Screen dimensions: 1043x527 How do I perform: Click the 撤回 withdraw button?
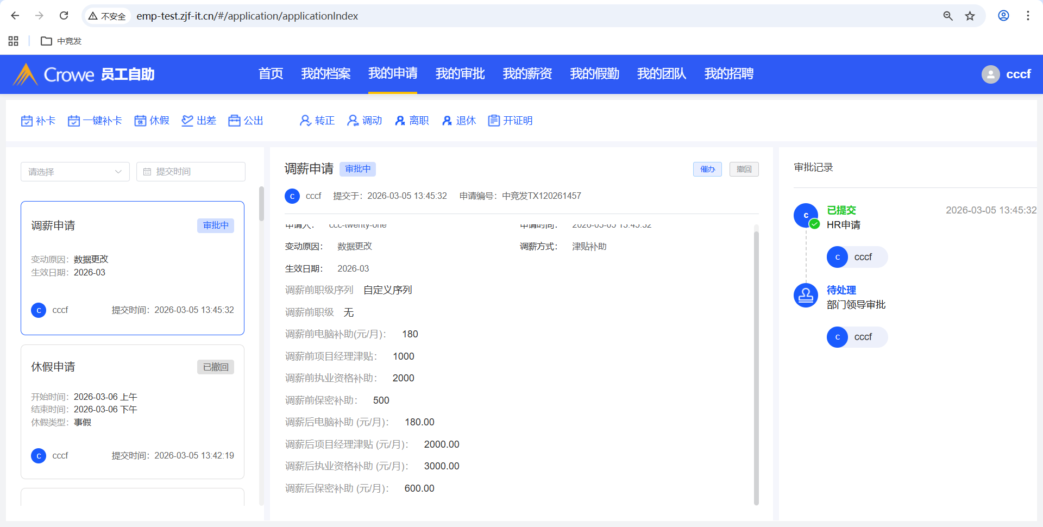744,169
